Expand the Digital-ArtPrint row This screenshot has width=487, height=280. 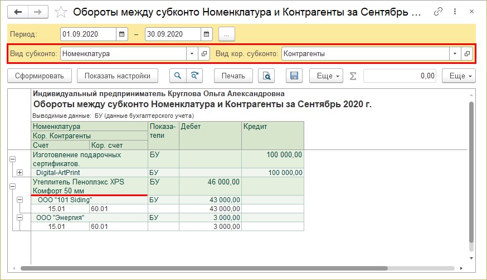tap(20, 173)
